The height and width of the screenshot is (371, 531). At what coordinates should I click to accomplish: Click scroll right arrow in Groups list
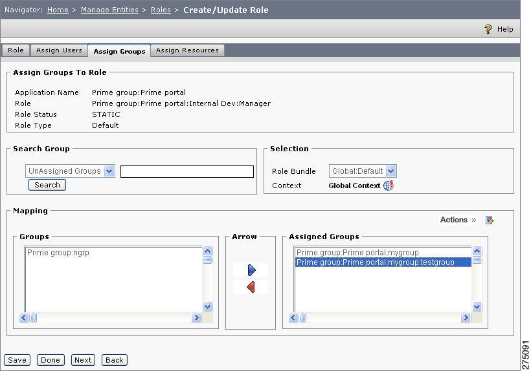(196, 317)
